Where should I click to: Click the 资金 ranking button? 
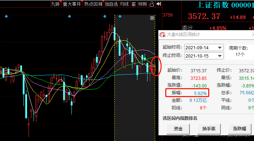point(178,129)
